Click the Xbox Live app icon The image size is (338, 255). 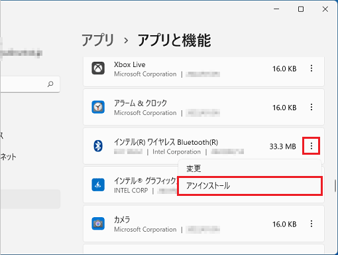pyautogui.click(x=98, y=68)
